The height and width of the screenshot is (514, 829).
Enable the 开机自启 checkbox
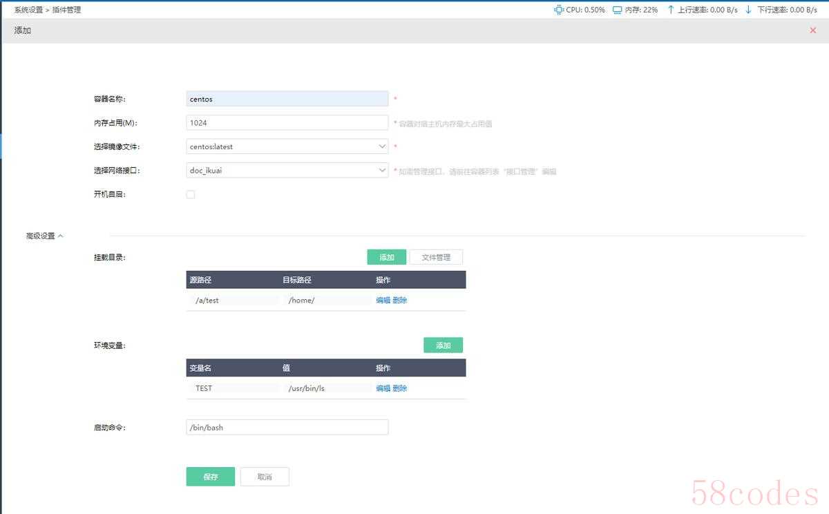point(191,194)
